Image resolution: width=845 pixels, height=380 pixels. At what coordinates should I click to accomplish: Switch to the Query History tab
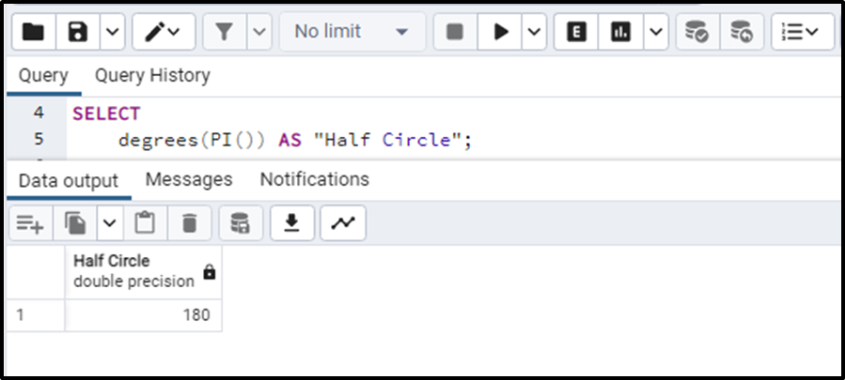pyautogui.click(x=152, y=75)
